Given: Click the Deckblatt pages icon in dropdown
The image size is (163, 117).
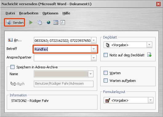Looking at the screenshot, I should 108,45.
